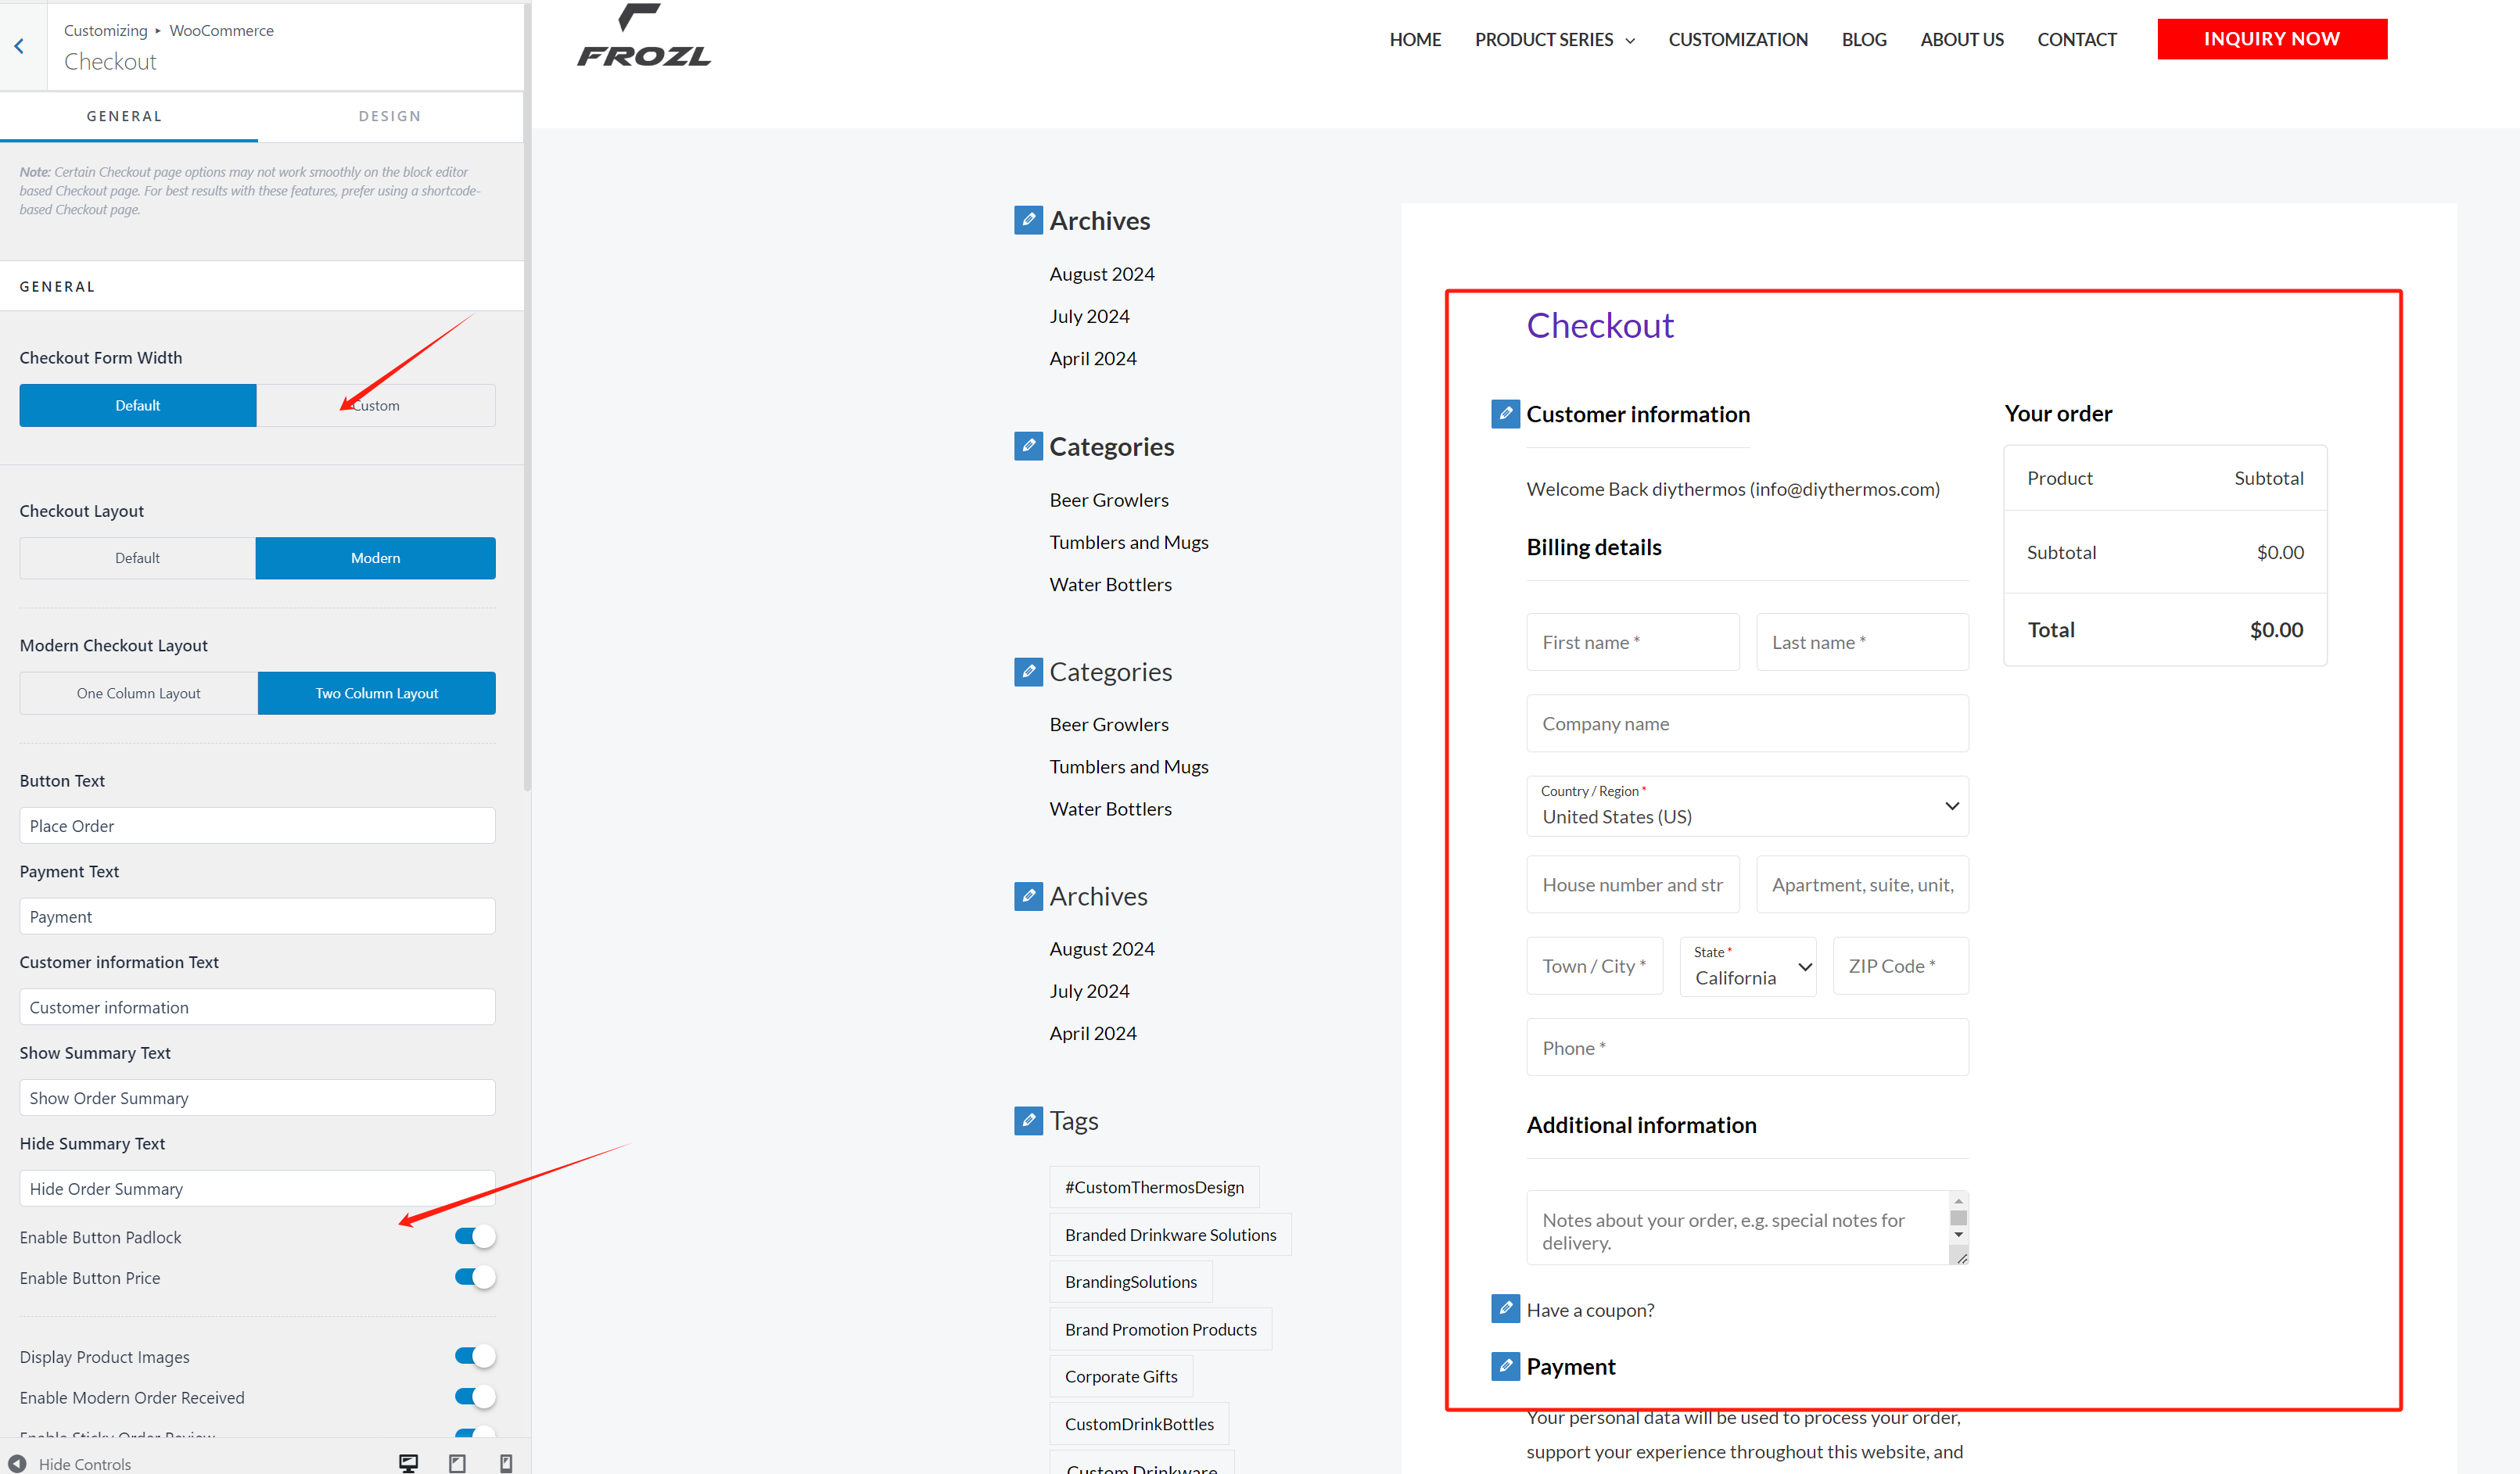2520x1474 pixels.
Task: Click edit pencil beside Have a coupon
Action: point(1505,1308)
